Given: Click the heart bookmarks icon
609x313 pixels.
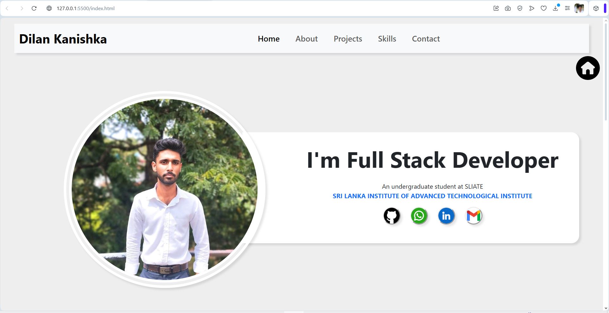Looking at the screenshot, I should click(544, 8).
